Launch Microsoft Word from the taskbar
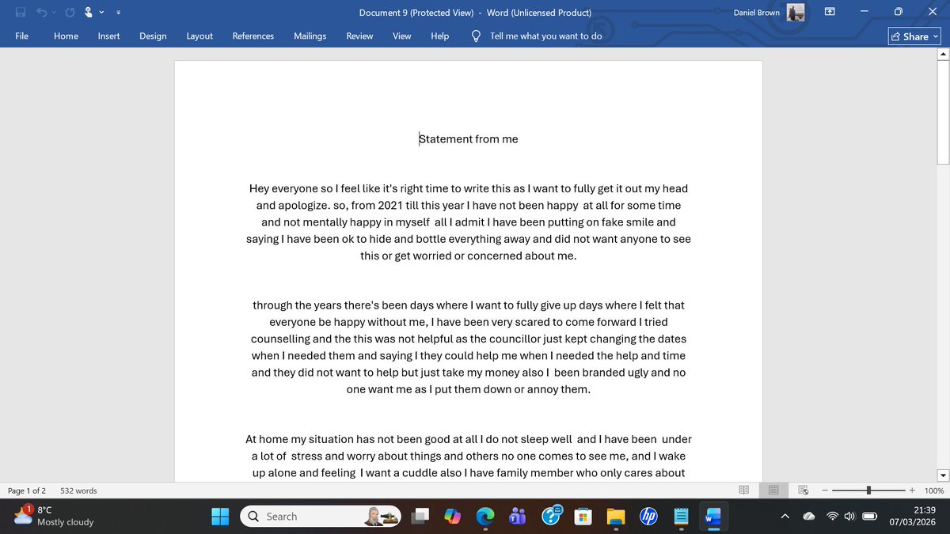The width and height of the screenshot is (950, 534). pyautogui.click(x=713, y=517)
